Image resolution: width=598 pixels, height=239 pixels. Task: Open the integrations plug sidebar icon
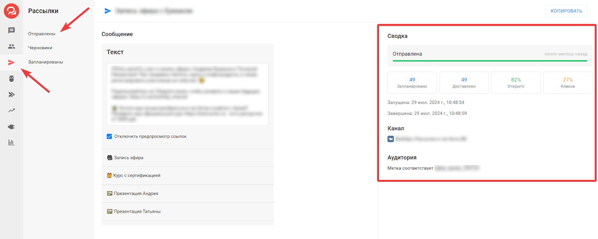click(12, 127)
